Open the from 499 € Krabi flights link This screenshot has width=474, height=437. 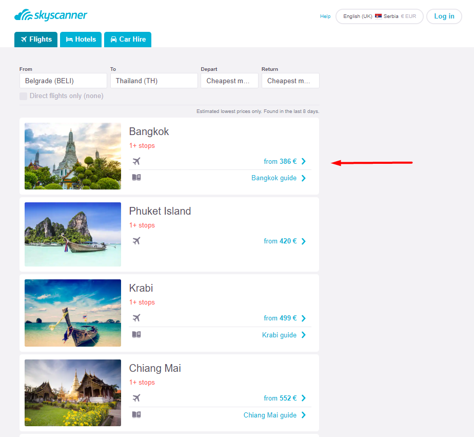(x=280, y=318)
